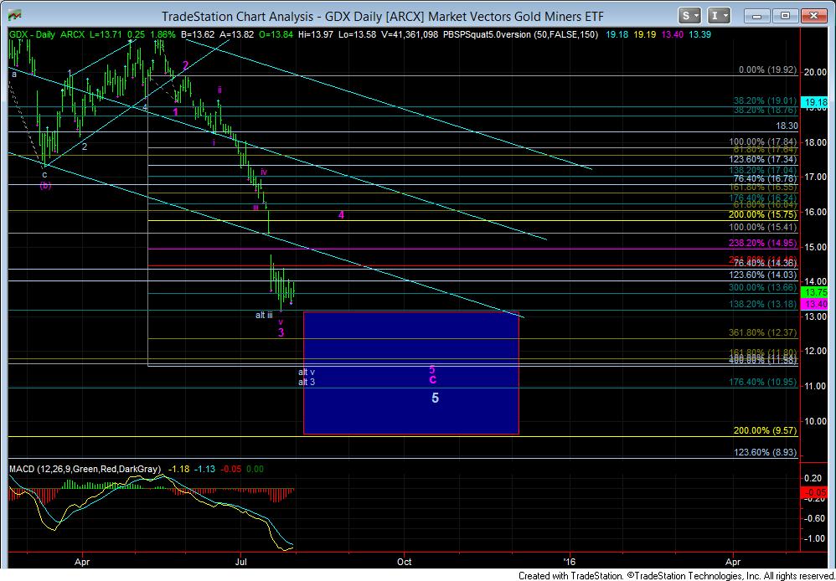Maximize the Chart Analysis window

click(786, 16)
